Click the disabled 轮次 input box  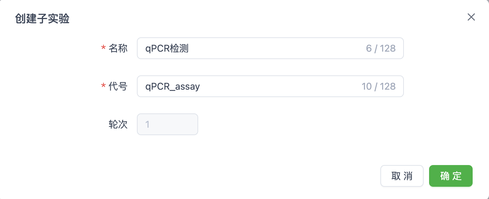click(x=167, y=124)
